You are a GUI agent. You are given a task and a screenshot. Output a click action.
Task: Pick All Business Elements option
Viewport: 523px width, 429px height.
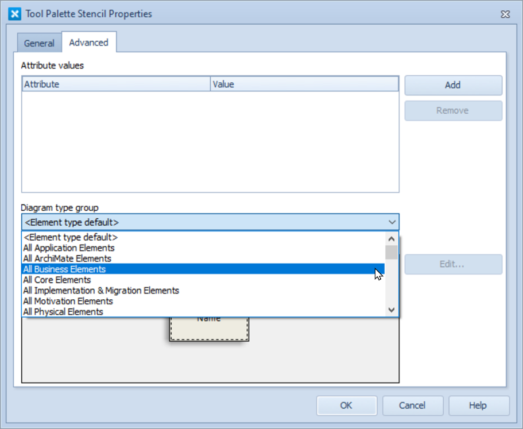203,269
